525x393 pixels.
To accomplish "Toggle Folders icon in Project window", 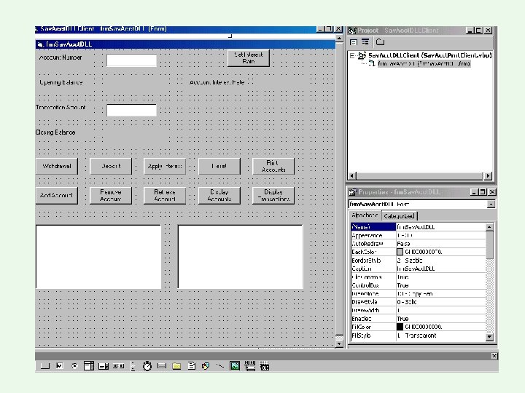I will [380, 42].
